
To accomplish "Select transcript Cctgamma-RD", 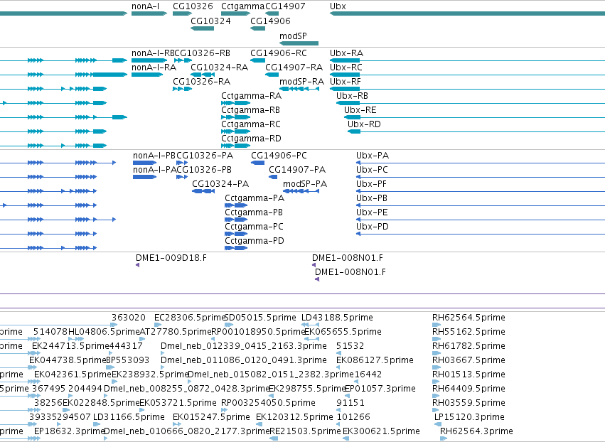I will click(251, 139).
